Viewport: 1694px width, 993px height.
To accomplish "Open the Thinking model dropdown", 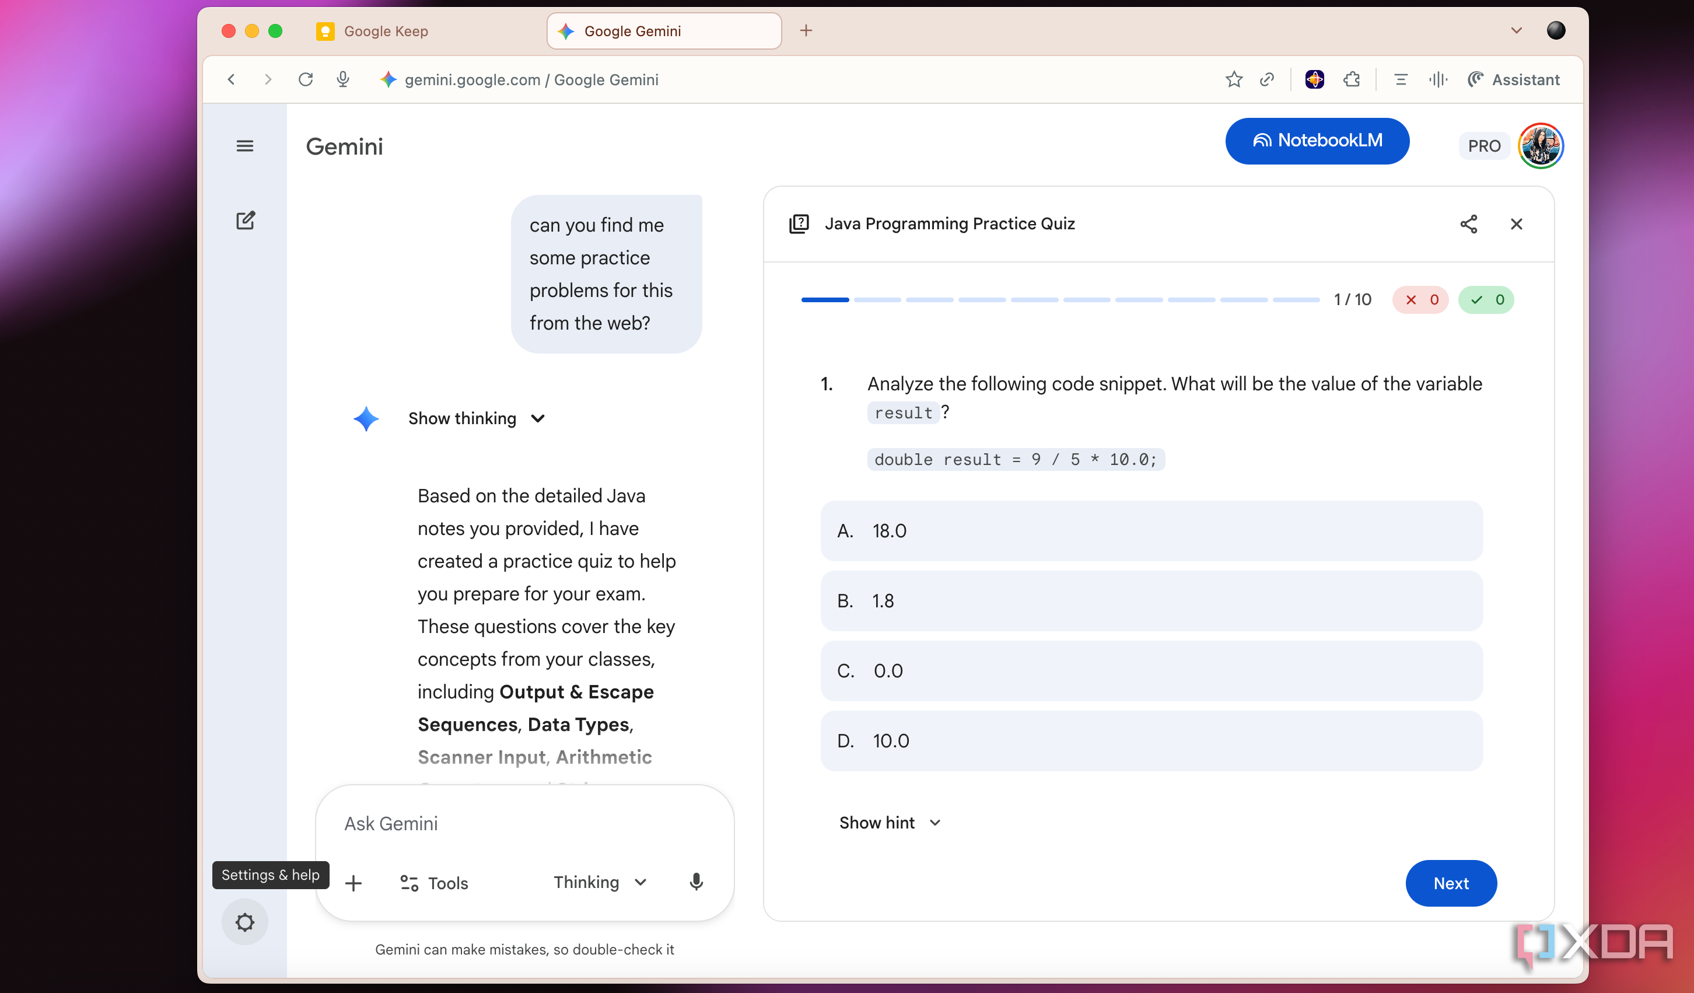I will click(x=600, y=882).
